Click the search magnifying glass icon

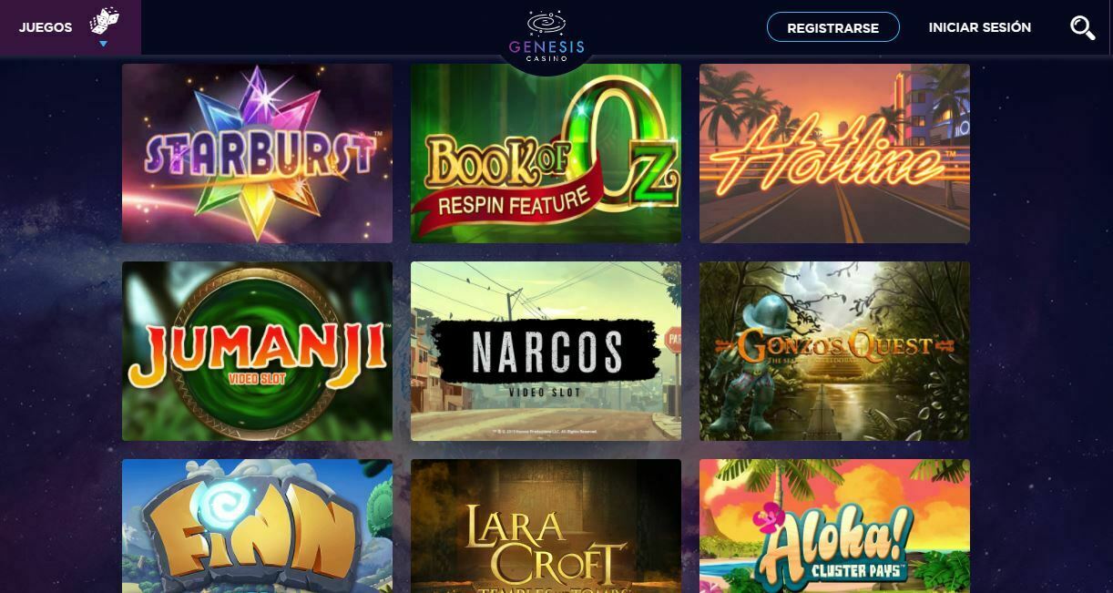tap(1082, 27)
